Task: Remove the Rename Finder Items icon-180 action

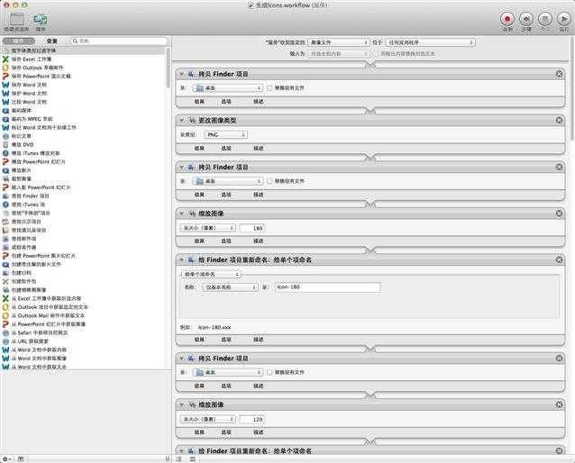Action: point(560,259)
